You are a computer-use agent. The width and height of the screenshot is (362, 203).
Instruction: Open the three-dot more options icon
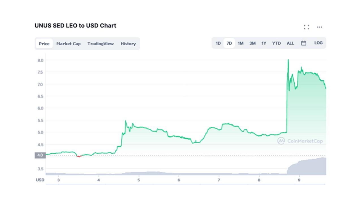tap(320, 27)
